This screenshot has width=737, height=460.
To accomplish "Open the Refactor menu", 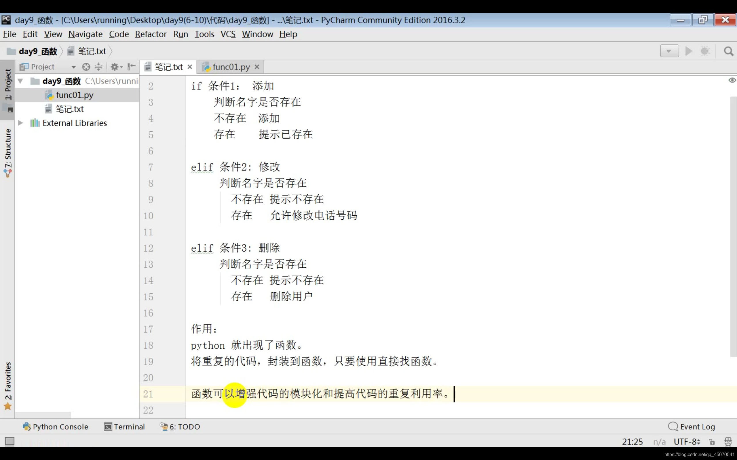I will click(x=151, y=34).
